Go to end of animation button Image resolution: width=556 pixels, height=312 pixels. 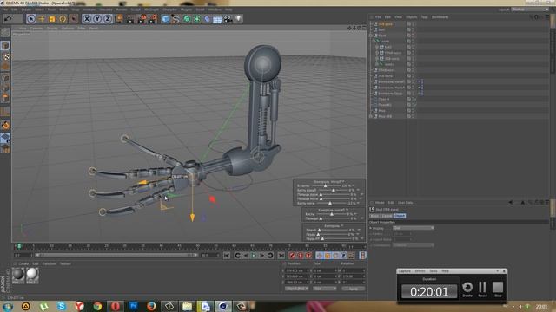pos(281,256)
